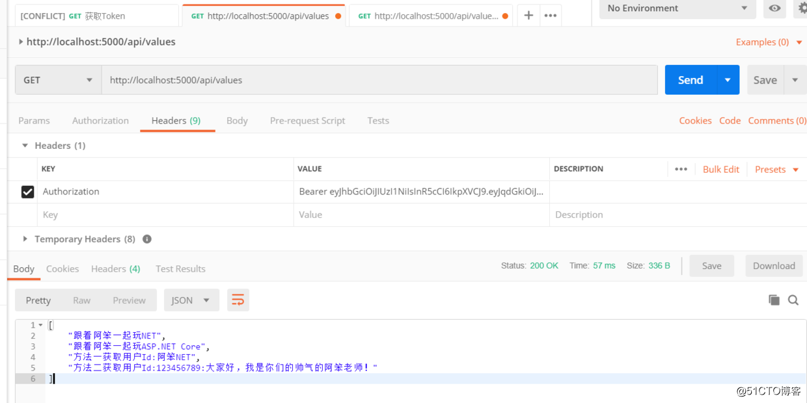Switch to the CONFLICT 获取Token tab
The image size is (807, 403).
[x=97, y=16]
